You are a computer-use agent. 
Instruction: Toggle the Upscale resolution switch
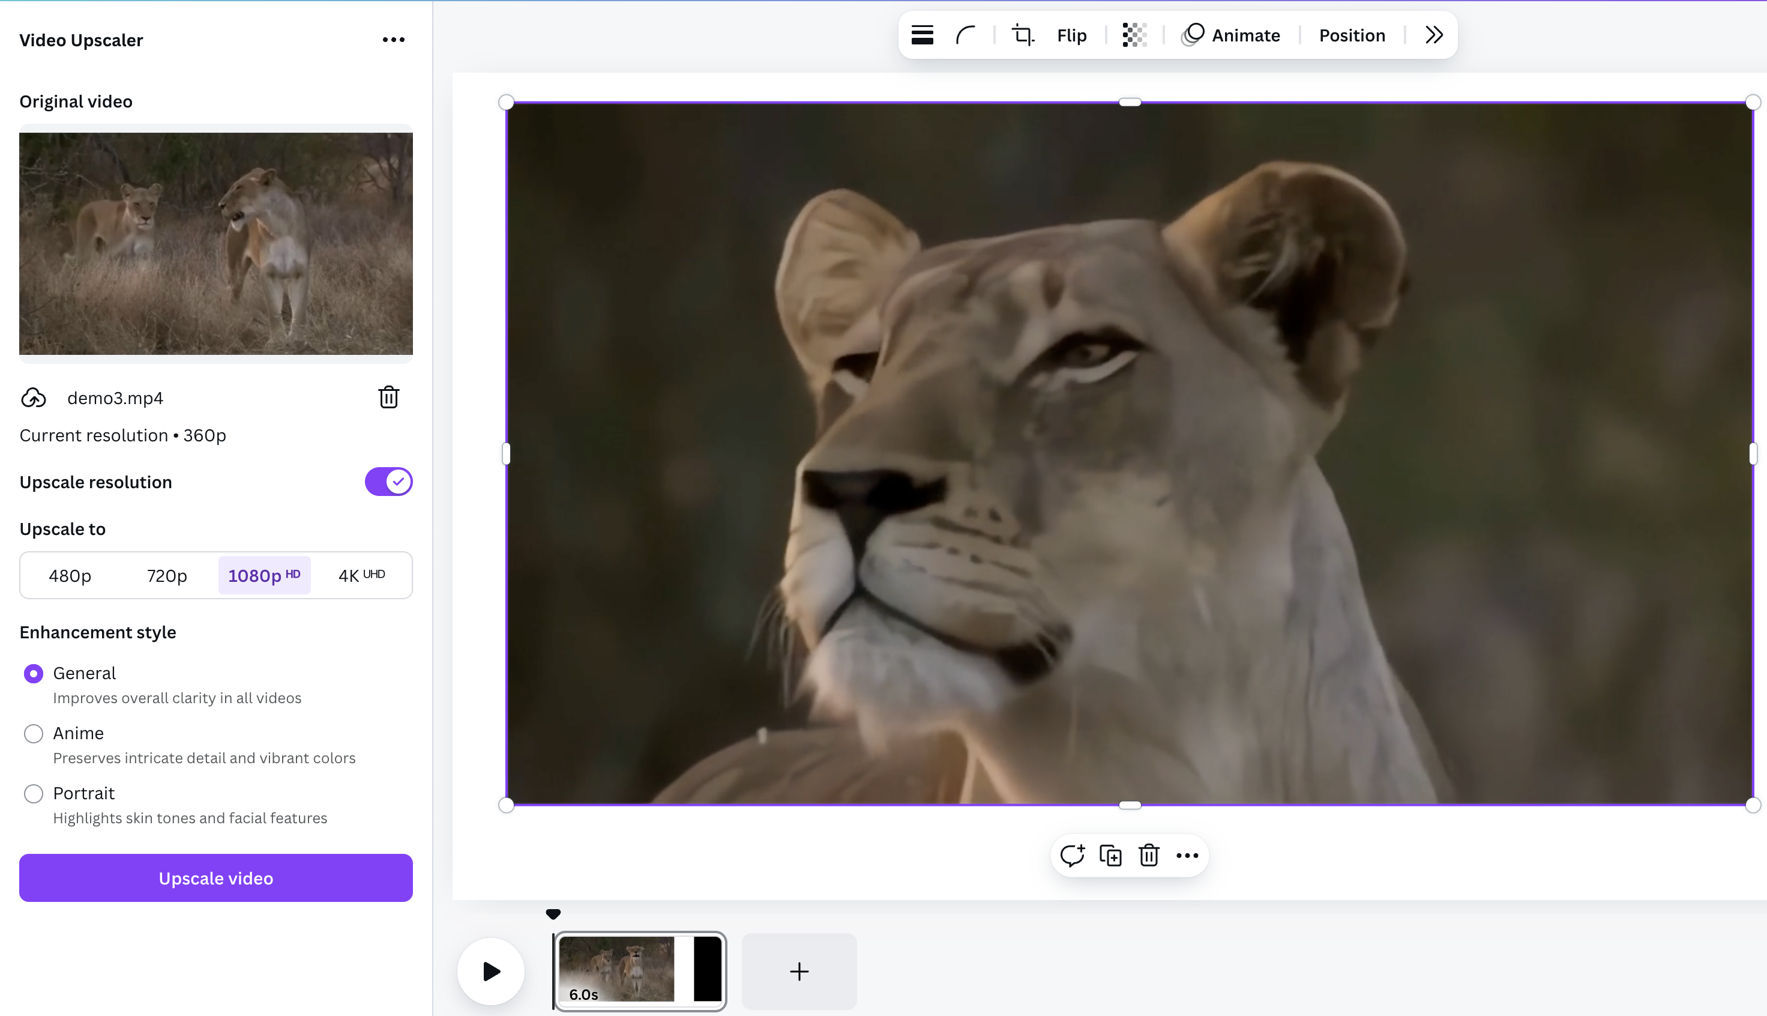click(388, 482)
